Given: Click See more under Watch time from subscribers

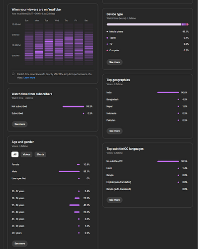Looking at the screenshot, I should [19, 124].
